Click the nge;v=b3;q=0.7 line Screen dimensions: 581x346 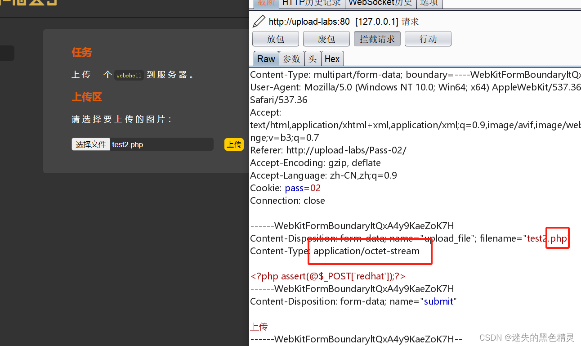pos(285,138)
